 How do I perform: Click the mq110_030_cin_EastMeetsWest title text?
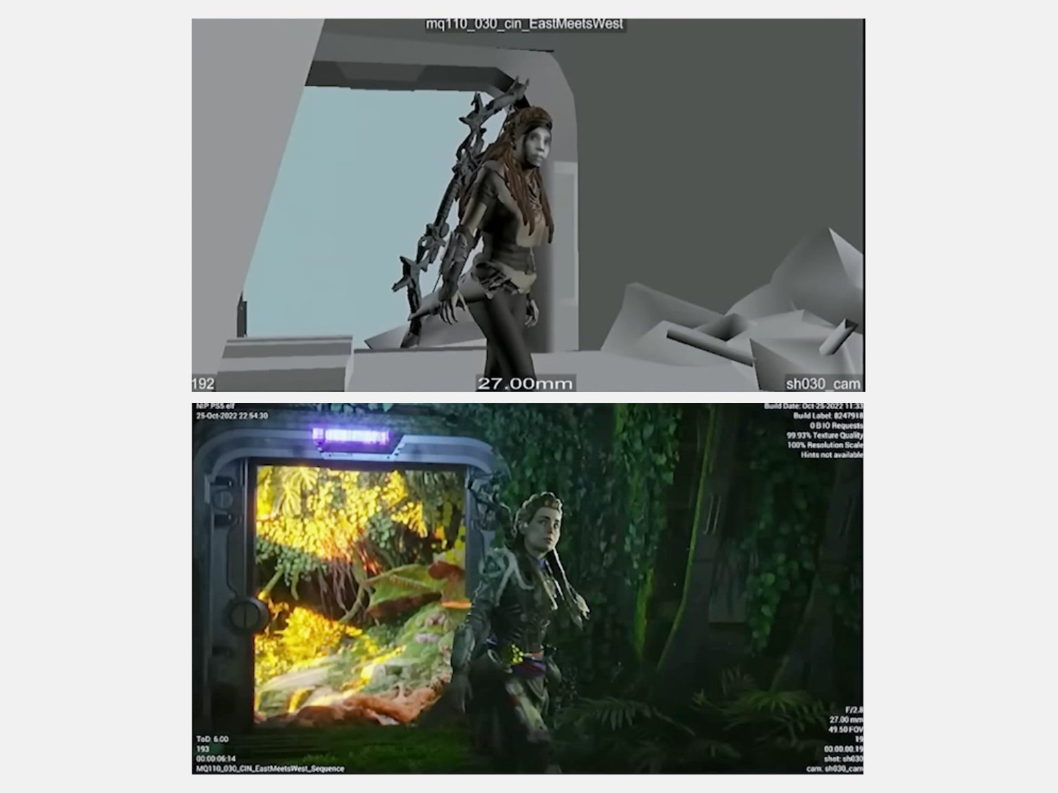click(x=524, y=24)
